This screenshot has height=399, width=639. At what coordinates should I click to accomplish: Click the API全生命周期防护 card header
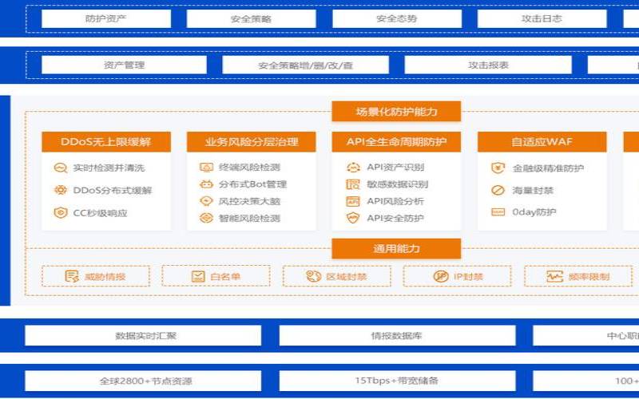tap(396, 142)
